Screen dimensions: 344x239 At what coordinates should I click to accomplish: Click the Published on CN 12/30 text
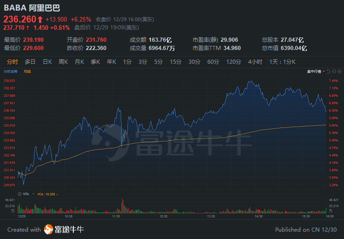(x=306, y=230)
